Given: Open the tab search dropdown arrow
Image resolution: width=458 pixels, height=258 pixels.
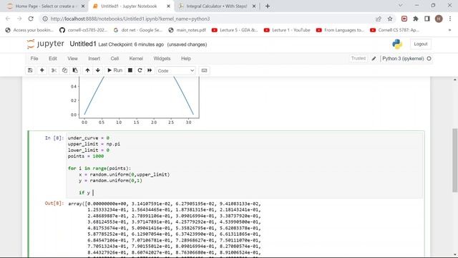Looking at the screenshot, I should (401, 5).
